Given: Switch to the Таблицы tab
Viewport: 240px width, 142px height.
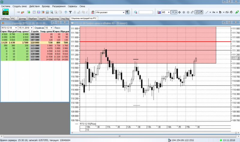Looking at the screenshot, I should pos(5,19).
